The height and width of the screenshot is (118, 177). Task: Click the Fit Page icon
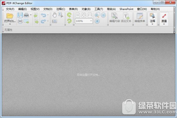pos(84,15)
